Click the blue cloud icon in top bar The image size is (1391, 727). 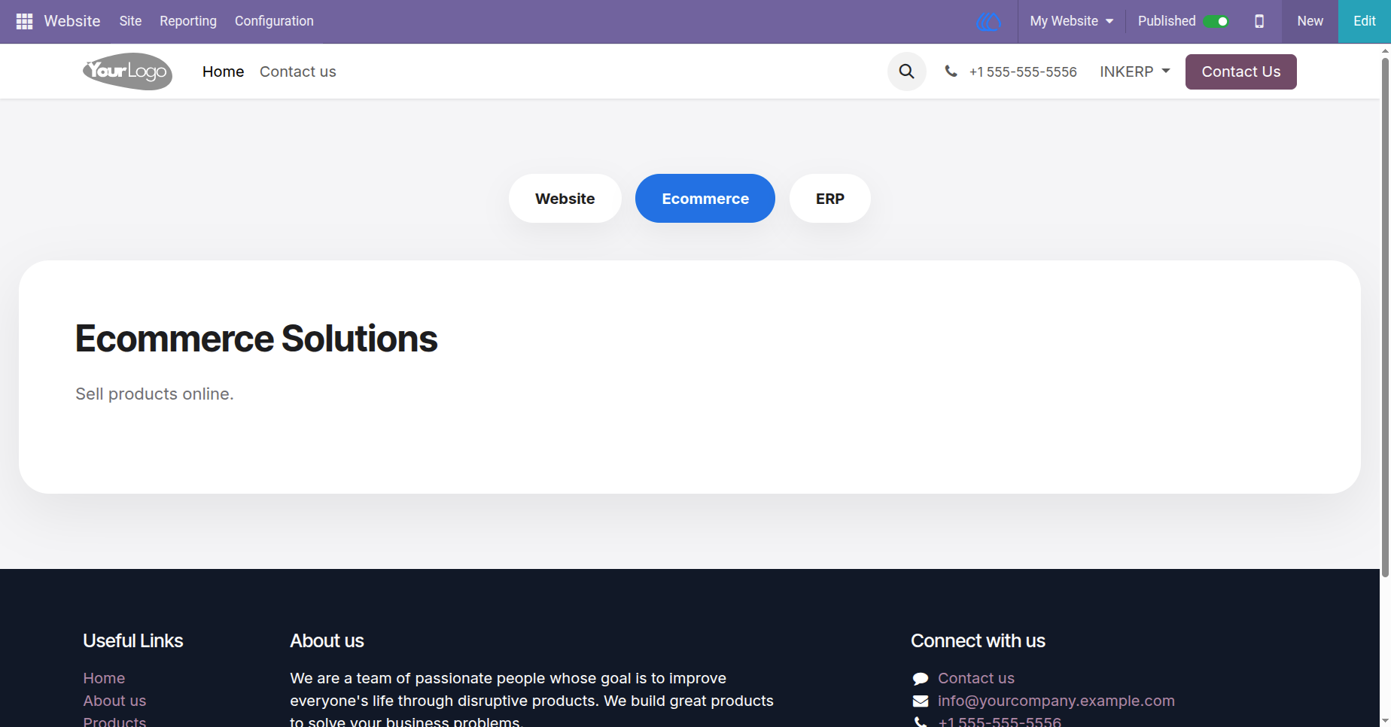(x=988, y=22)
